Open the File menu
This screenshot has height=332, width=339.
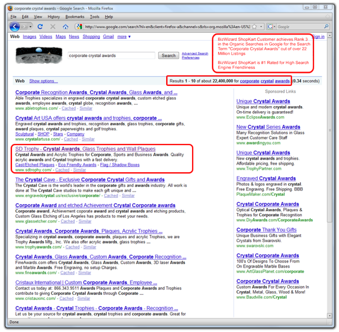point(13,16)
